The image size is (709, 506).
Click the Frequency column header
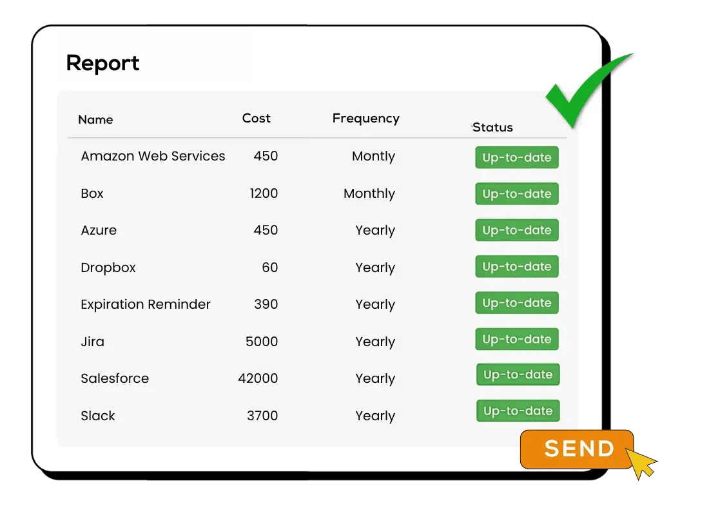click(x=366, y=119)
